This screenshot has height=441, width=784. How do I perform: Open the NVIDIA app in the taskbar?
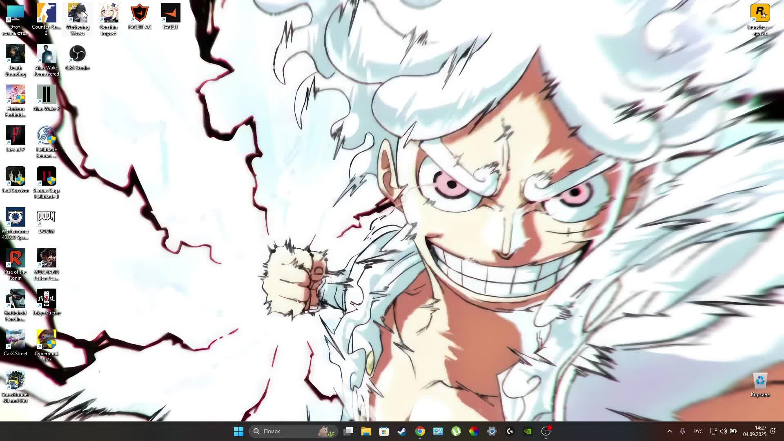click(528, 431)
